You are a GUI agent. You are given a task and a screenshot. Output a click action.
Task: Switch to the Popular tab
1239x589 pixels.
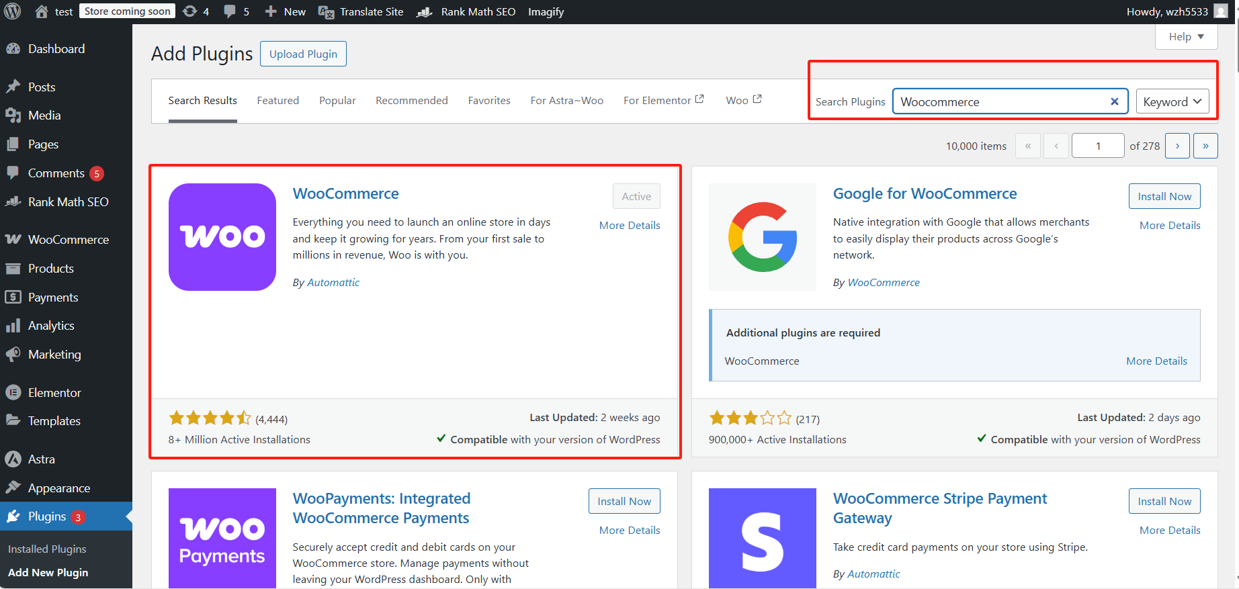(337, 100)
